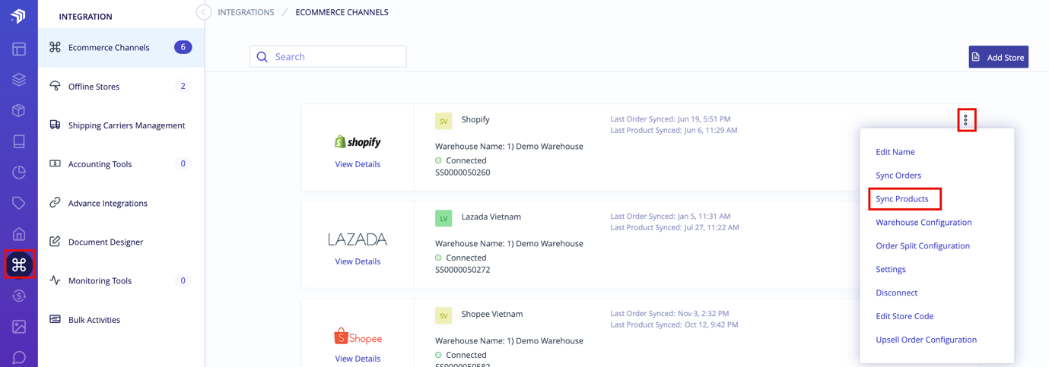This screenshot has height=367, width=1049.
Task: Select Ecommerce Channels in the sidebar
Action: 121,47
